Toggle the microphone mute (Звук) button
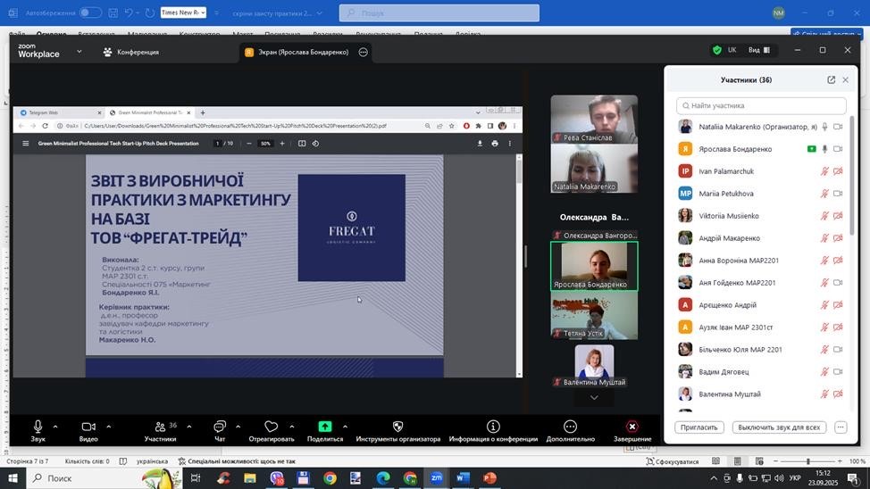The width and height of the screenshot is (870, 489). tap(38, 427)
